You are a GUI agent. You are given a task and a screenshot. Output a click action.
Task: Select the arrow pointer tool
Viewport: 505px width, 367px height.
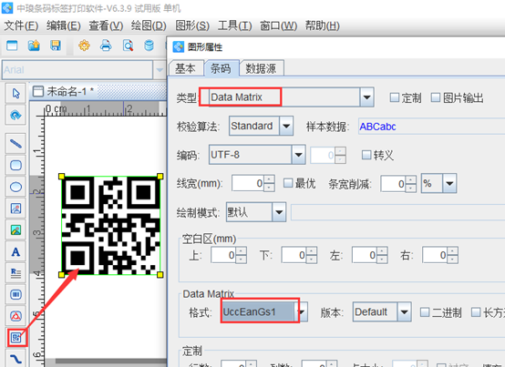[15, 93]
